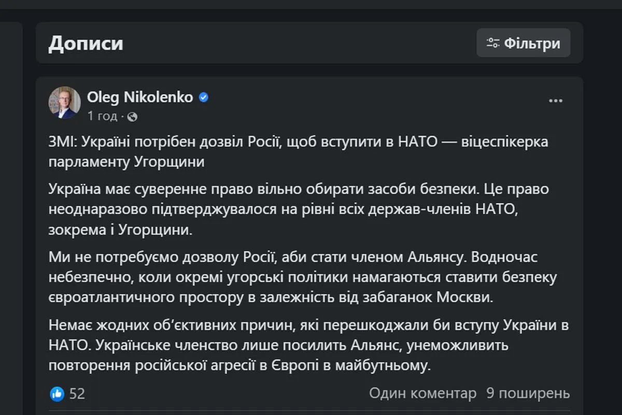
Task: Open the post's "1 год" timestamp
Action: pos(102,117)
